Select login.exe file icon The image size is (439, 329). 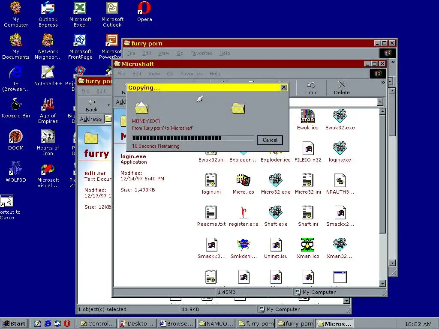340,152
